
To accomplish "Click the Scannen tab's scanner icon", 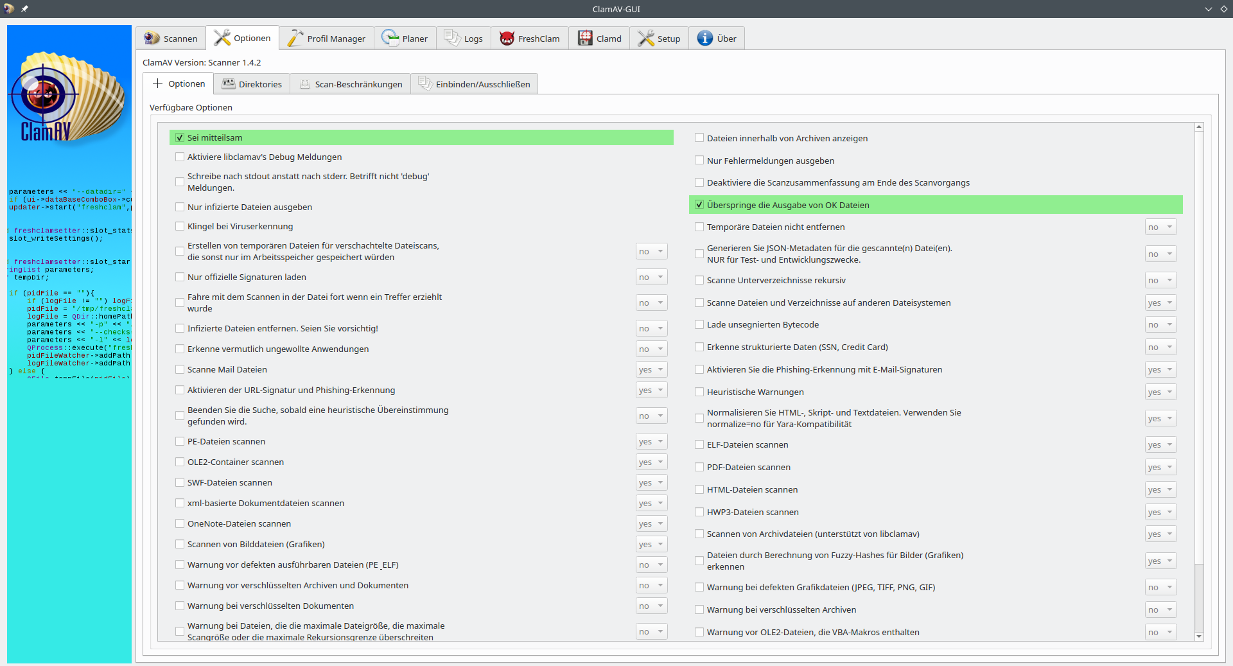I will click(x=152, y=39).
